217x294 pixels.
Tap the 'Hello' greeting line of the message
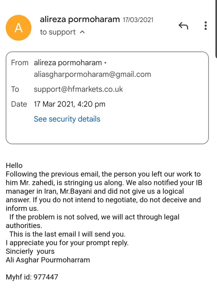pyautogui.click(x=14, y=166)
